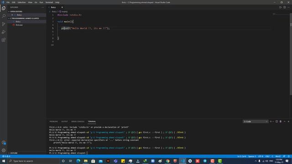This screenshot has width=292, height=164.
Task: Select terminal from '2: Code' dropdown
Action: pos(255,122)
